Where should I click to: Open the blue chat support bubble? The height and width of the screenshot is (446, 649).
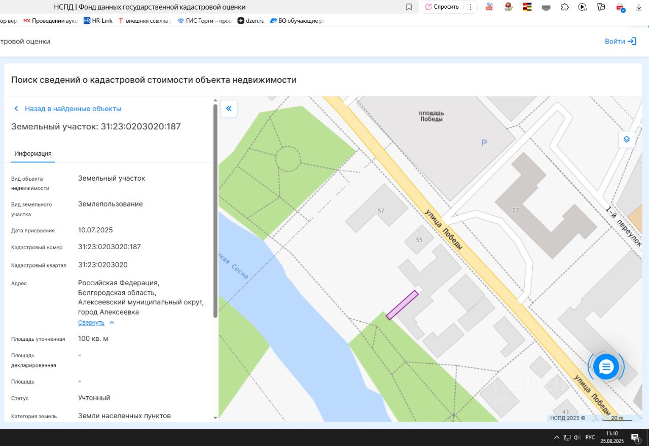click(x=606, y=366)
